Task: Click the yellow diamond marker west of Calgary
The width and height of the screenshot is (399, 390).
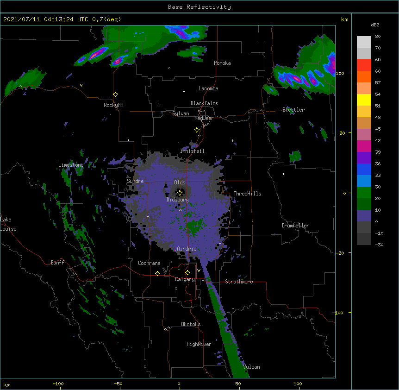Action: point(157,273)
